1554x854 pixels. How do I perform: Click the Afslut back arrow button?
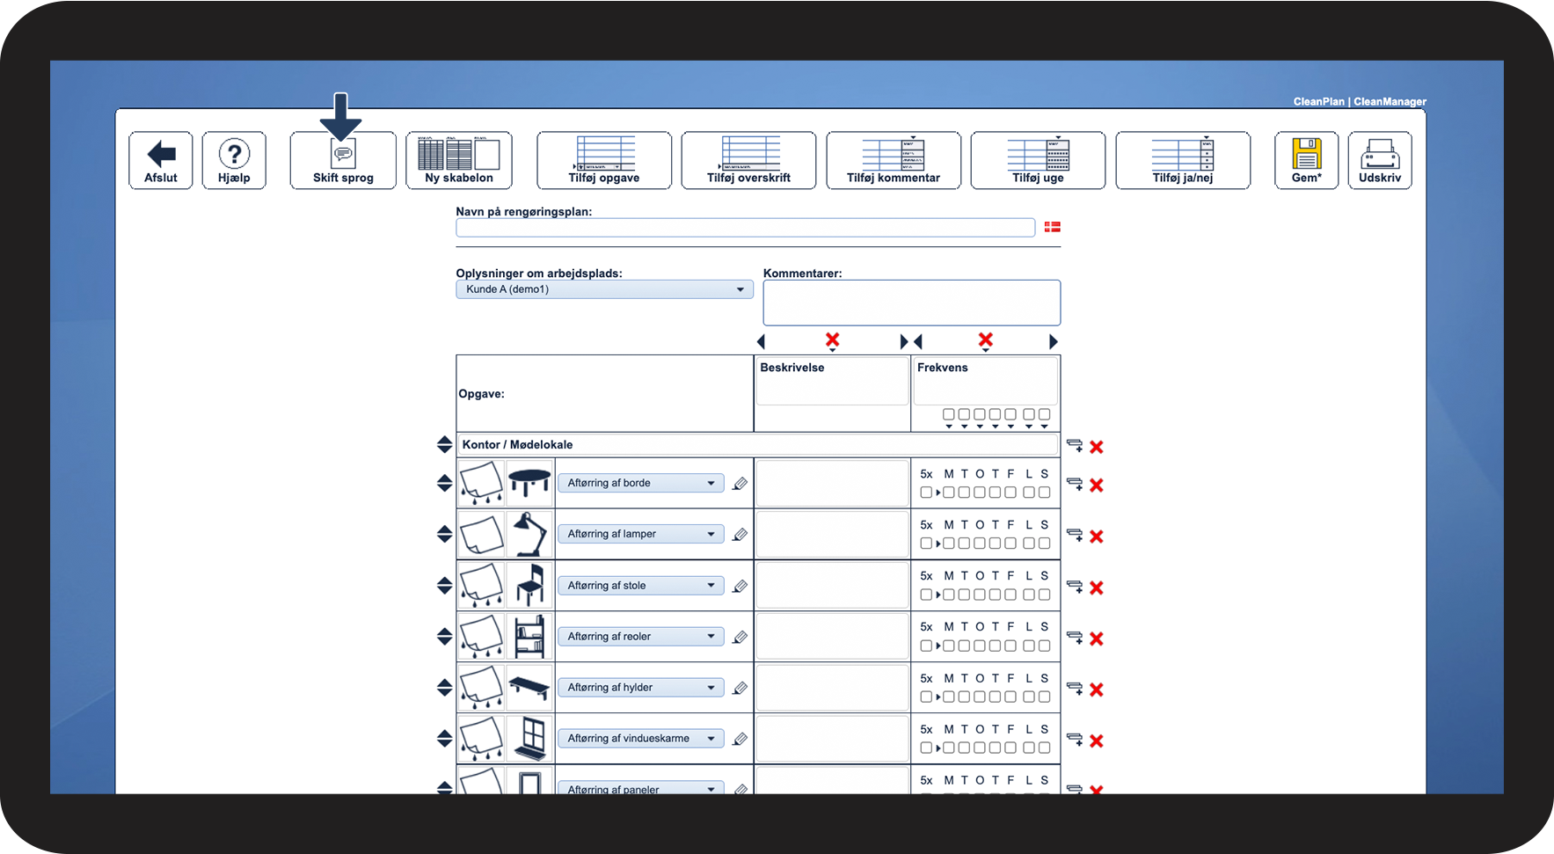(161, 160)
